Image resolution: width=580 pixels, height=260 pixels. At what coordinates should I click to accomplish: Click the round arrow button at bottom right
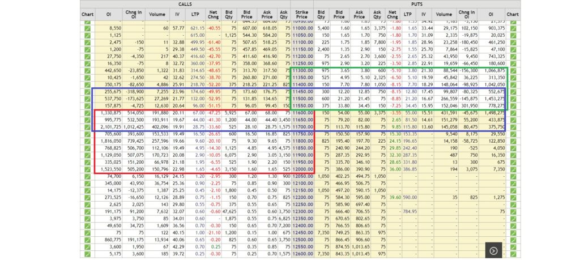[493, 250]
